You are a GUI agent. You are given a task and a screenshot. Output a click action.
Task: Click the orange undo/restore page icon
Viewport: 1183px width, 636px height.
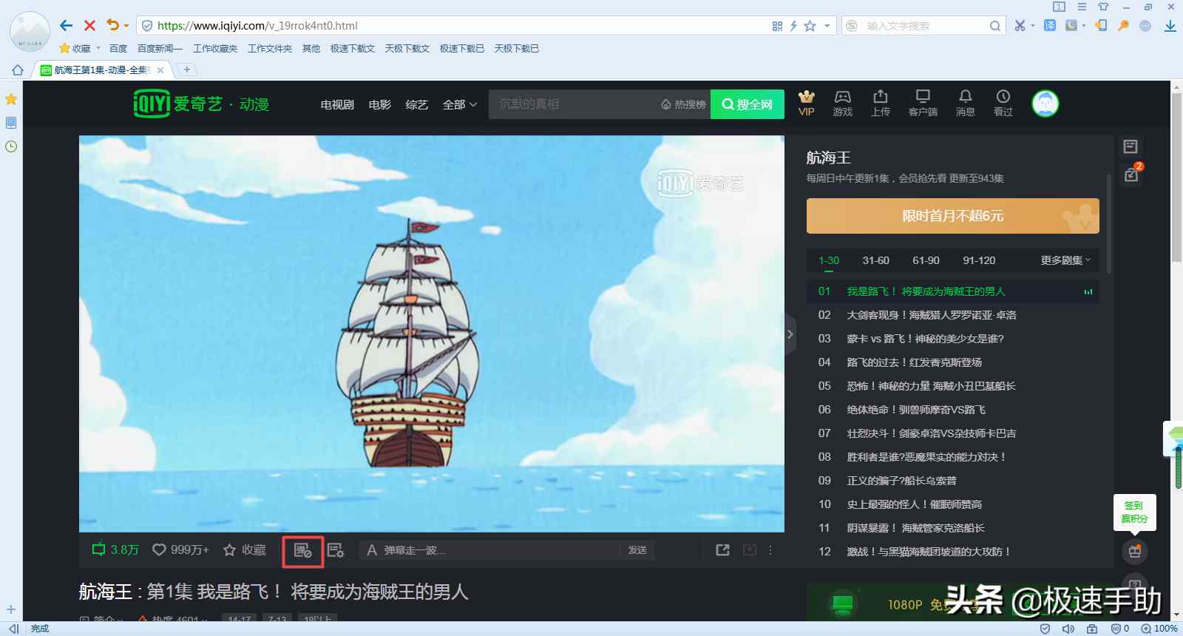point(112,25)
